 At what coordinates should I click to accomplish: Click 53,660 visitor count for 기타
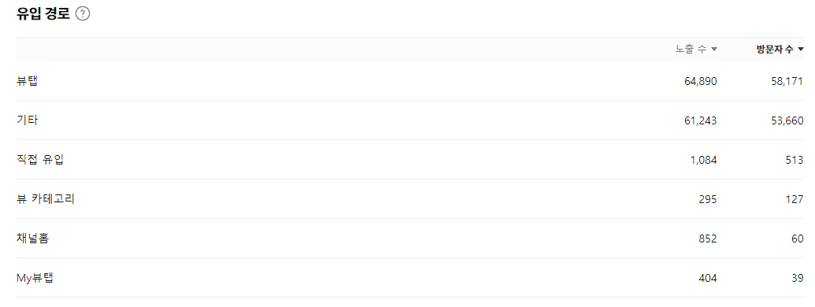(x=787, y=120)
